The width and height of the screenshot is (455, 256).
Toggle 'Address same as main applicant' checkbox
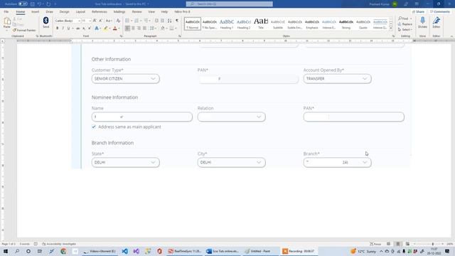94,127
